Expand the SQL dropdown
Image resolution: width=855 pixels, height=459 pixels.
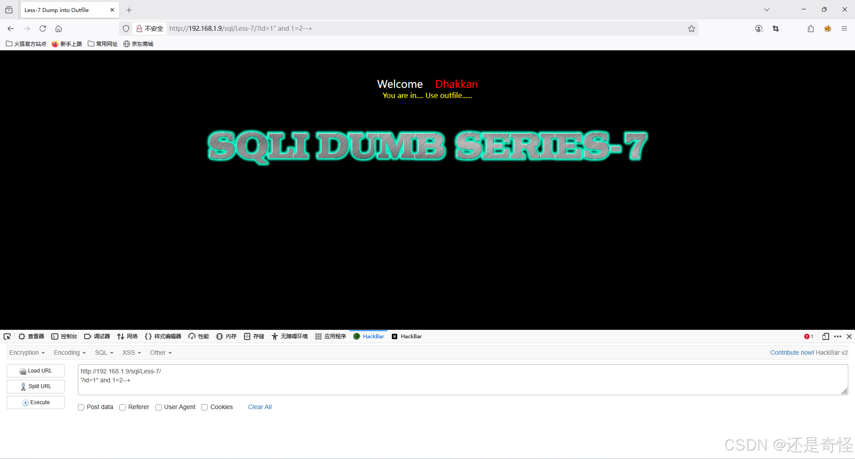click(104, 352)
